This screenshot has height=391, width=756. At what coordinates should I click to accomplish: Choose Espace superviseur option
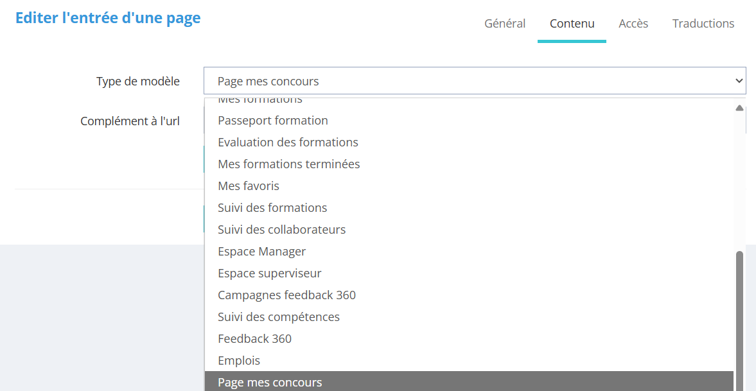tap(269, 274)
